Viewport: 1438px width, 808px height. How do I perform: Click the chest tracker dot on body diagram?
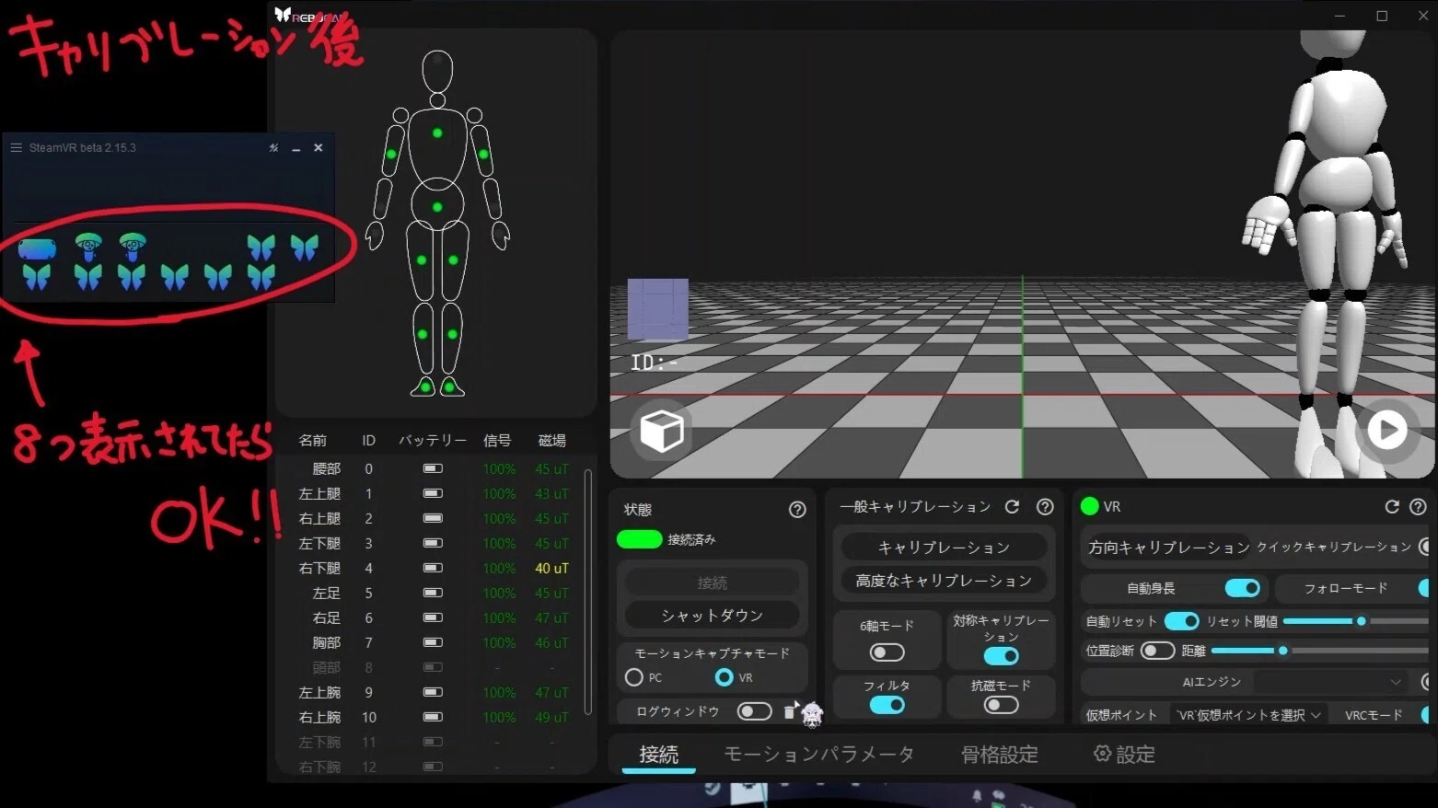click(x=437, y=133)
